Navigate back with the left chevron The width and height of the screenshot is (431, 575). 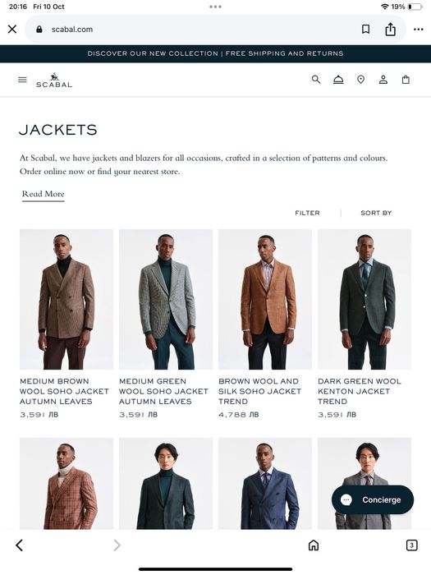point(20,545)
